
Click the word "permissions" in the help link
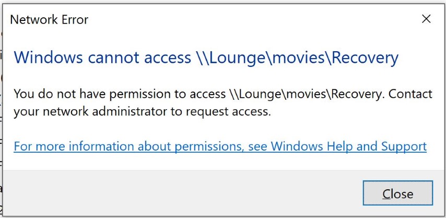click(203, 146)
